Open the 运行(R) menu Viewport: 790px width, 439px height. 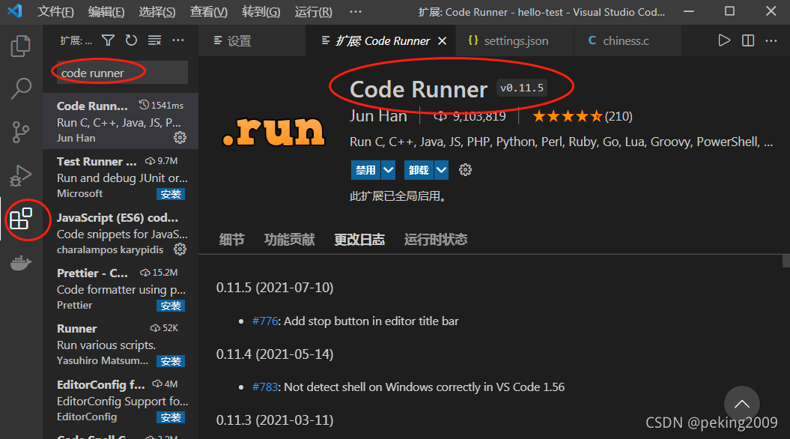314,11
